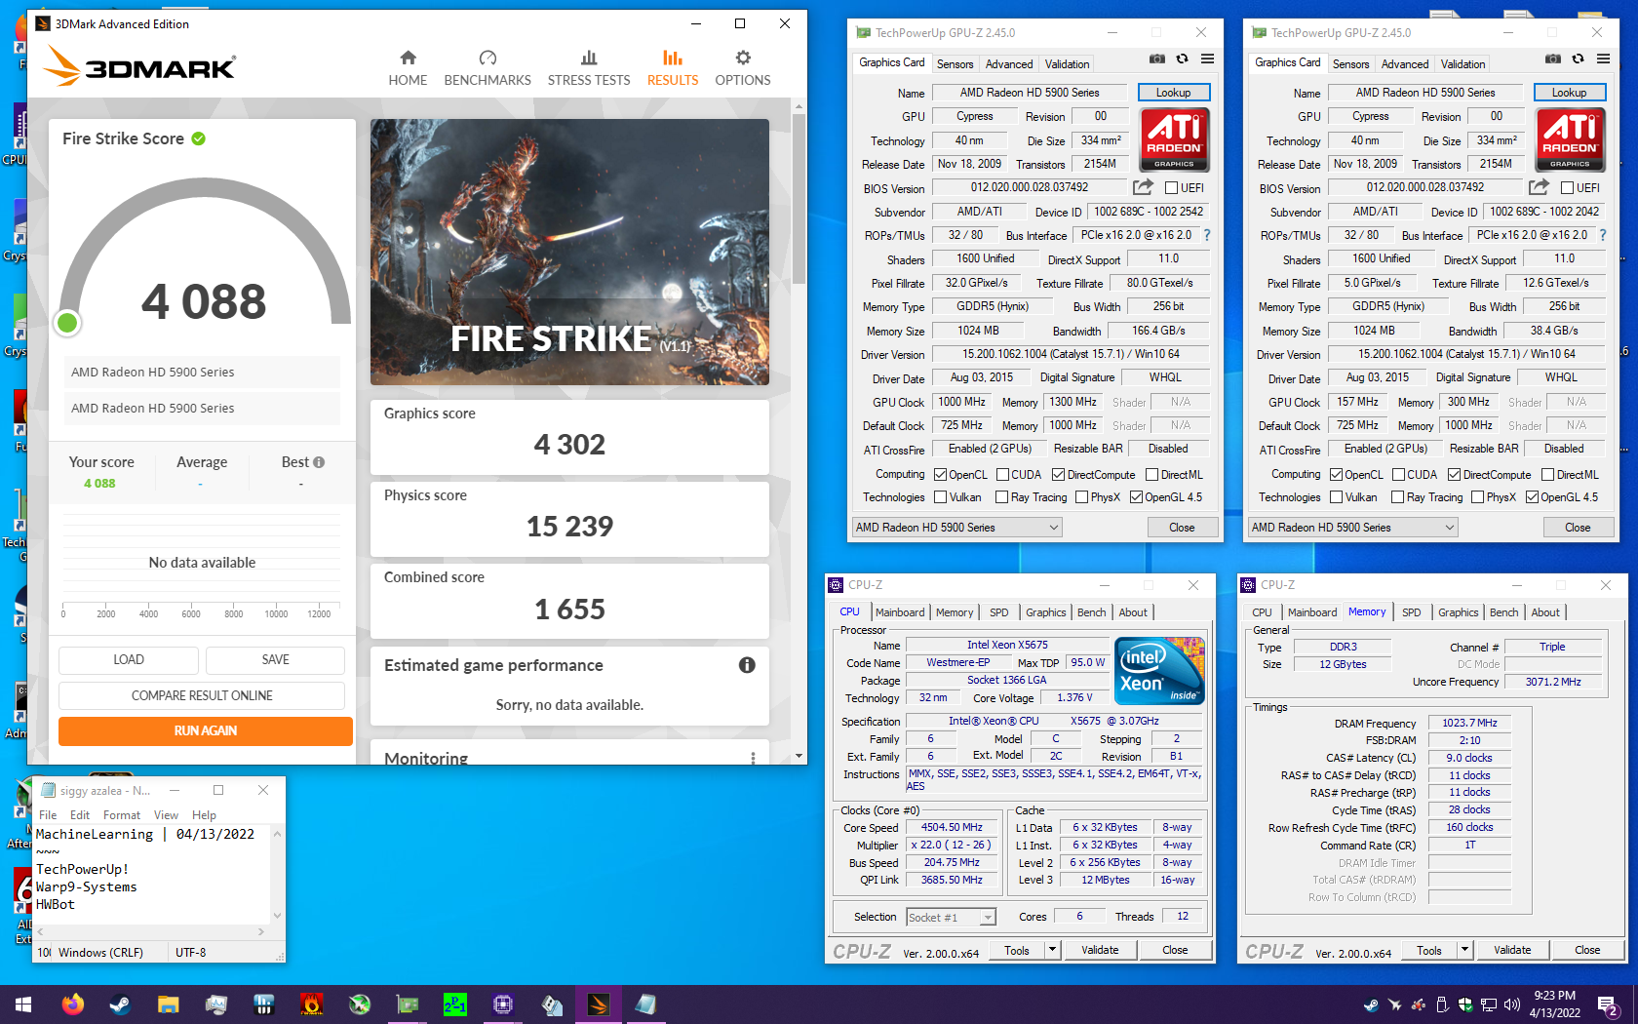Open hamburger menu in right GPU-Z window

1603,59
